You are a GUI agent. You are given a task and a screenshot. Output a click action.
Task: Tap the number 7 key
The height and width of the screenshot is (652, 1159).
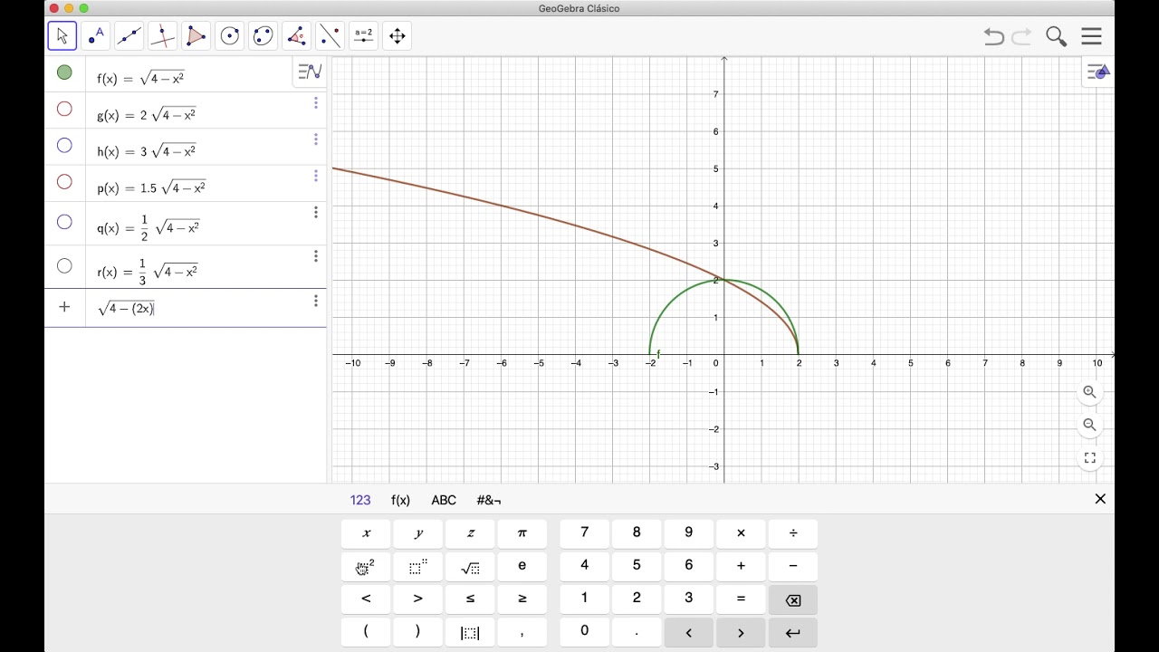pos(584,533)
